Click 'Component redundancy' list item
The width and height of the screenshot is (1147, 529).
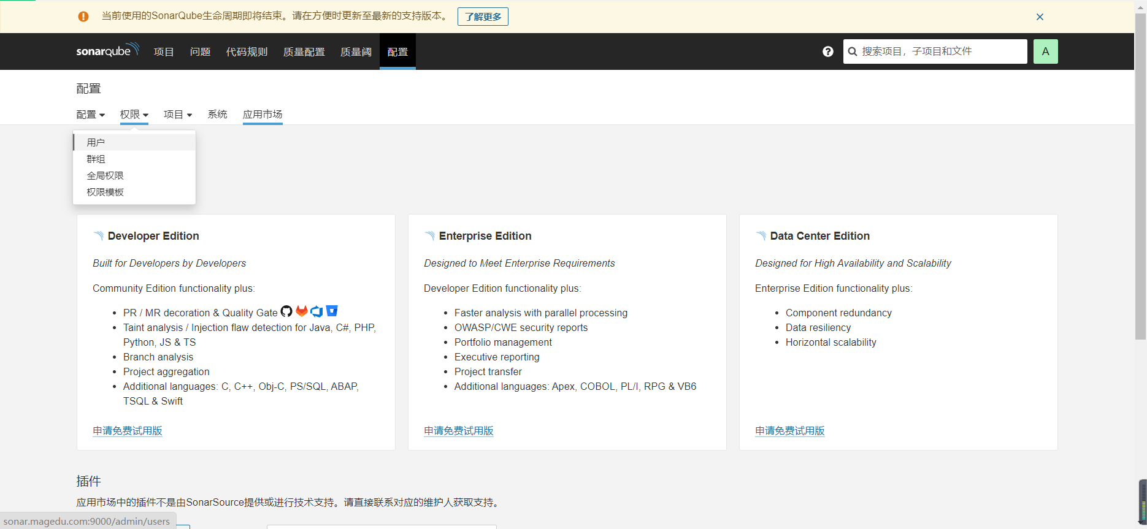click(838, 313)
